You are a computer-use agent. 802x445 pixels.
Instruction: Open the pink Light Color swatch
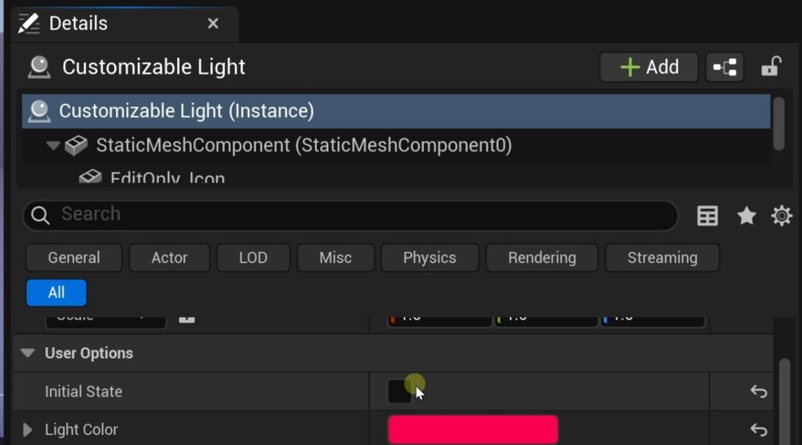tap(472, 429)
